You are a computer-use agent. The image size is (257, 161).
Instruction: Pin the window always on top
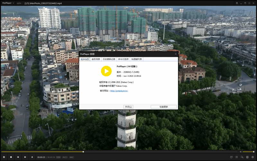click(x=237, y=3)
